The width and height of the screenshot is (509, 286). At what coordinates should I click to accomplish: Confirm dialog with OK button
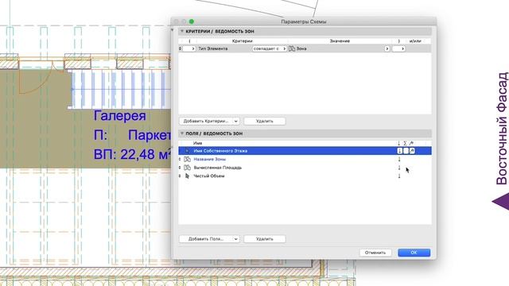click(x=414, y=253)
